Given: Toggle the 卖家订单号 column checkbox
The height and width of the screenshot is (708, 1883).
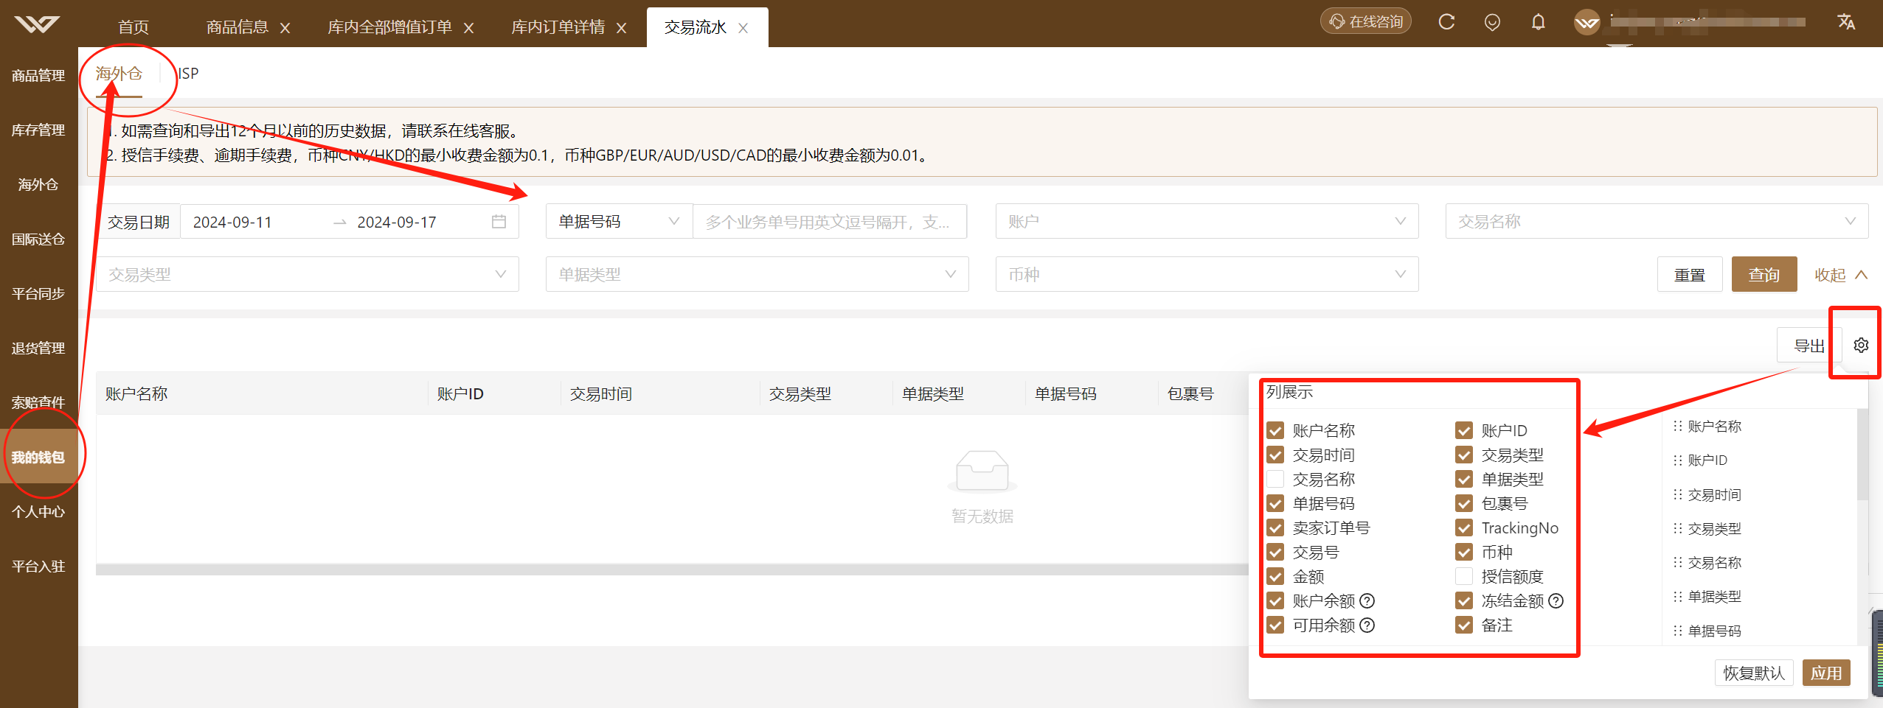Looking at the screenshot, I should click(1275, 528).
